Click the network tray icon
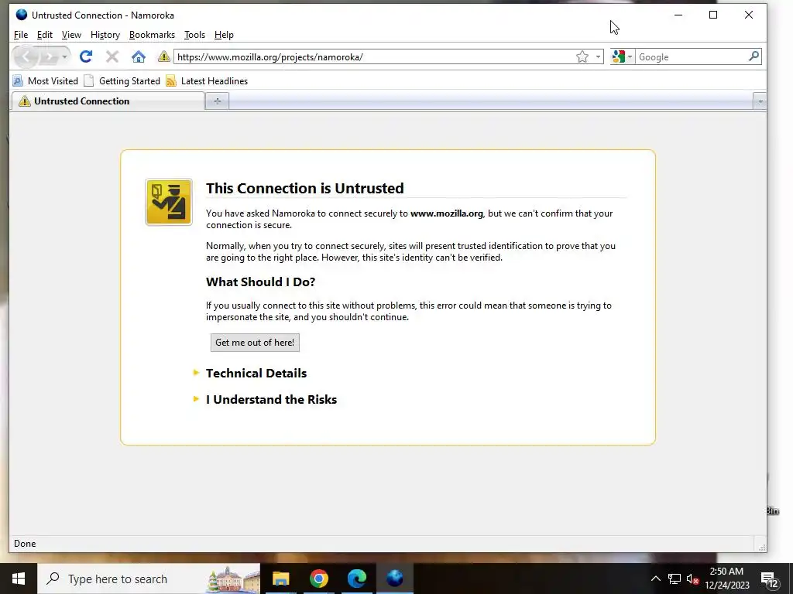This screenshot has height=594, width=793. coord(675,579)
